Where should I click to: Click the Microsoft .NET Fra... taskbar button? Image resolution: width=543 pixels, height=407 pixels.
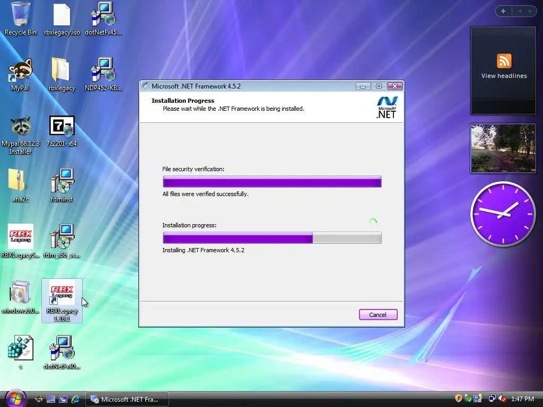point(127,400)
